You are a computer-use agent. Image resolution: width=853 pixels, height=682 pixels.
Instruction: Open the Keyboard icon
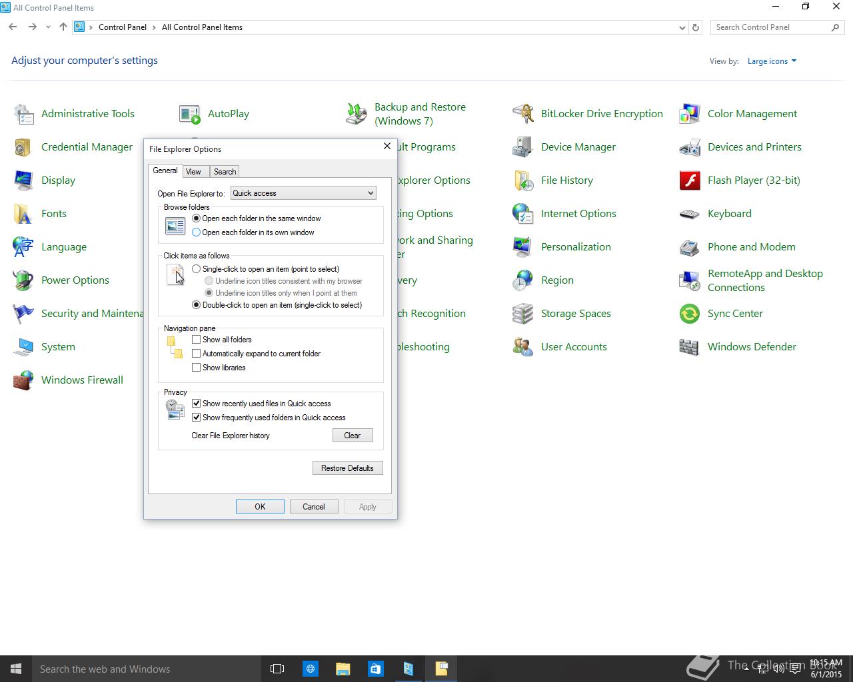tap(690, 214)
